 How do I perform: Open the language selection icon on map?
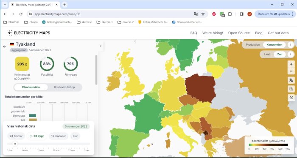coord(291,80)
